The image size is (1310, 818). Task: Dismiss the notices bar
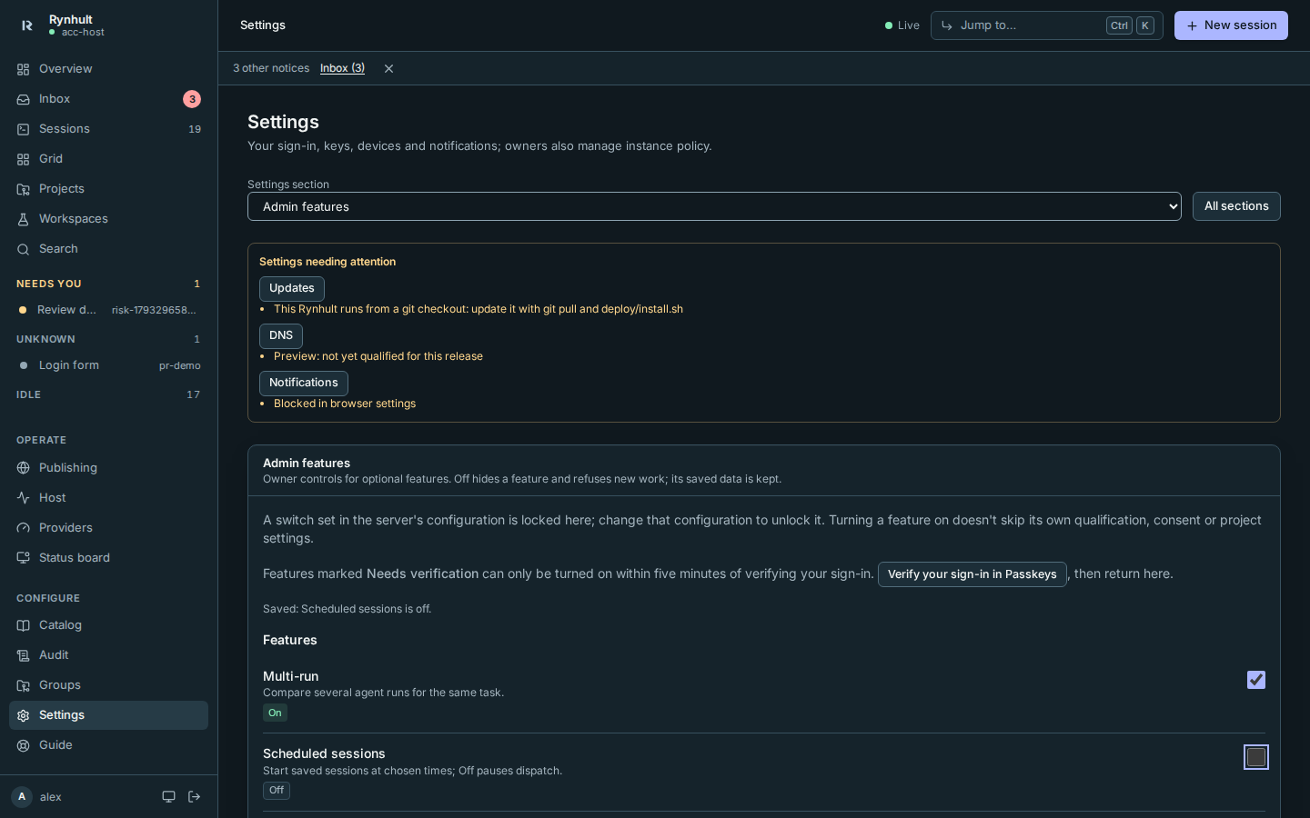click(388, 69)
